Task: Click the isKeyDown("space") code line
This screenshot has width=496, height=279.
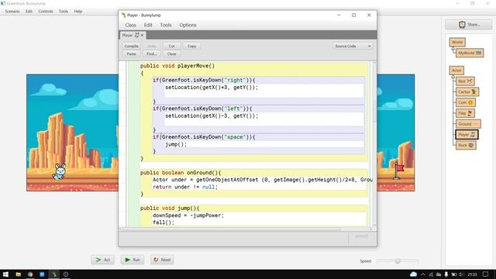Action: coord(204,137)
